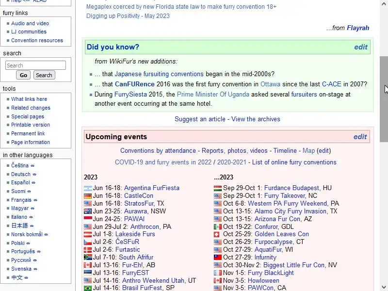Click the German flag icon beside CastleCon
Screen dimensions: 388x291
[88, 196]
